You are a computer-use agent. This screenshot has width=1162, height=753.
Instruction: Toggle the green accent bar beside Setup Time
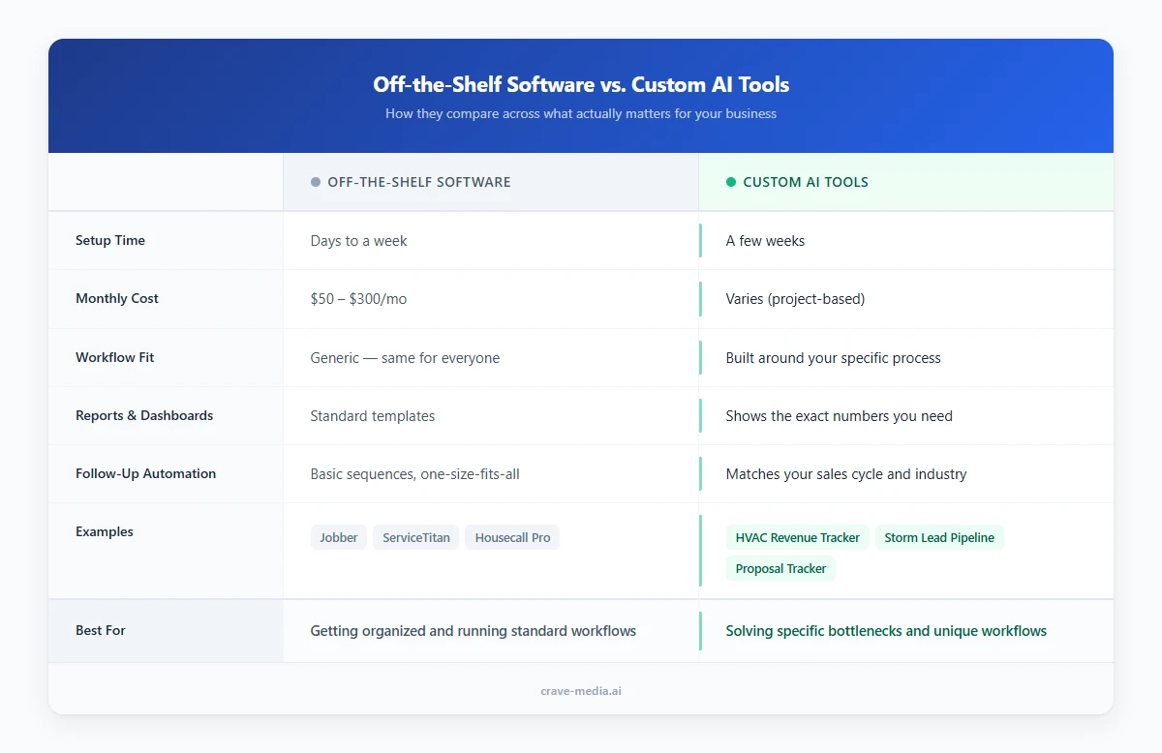pyautogui.click(x=701, y=240)
